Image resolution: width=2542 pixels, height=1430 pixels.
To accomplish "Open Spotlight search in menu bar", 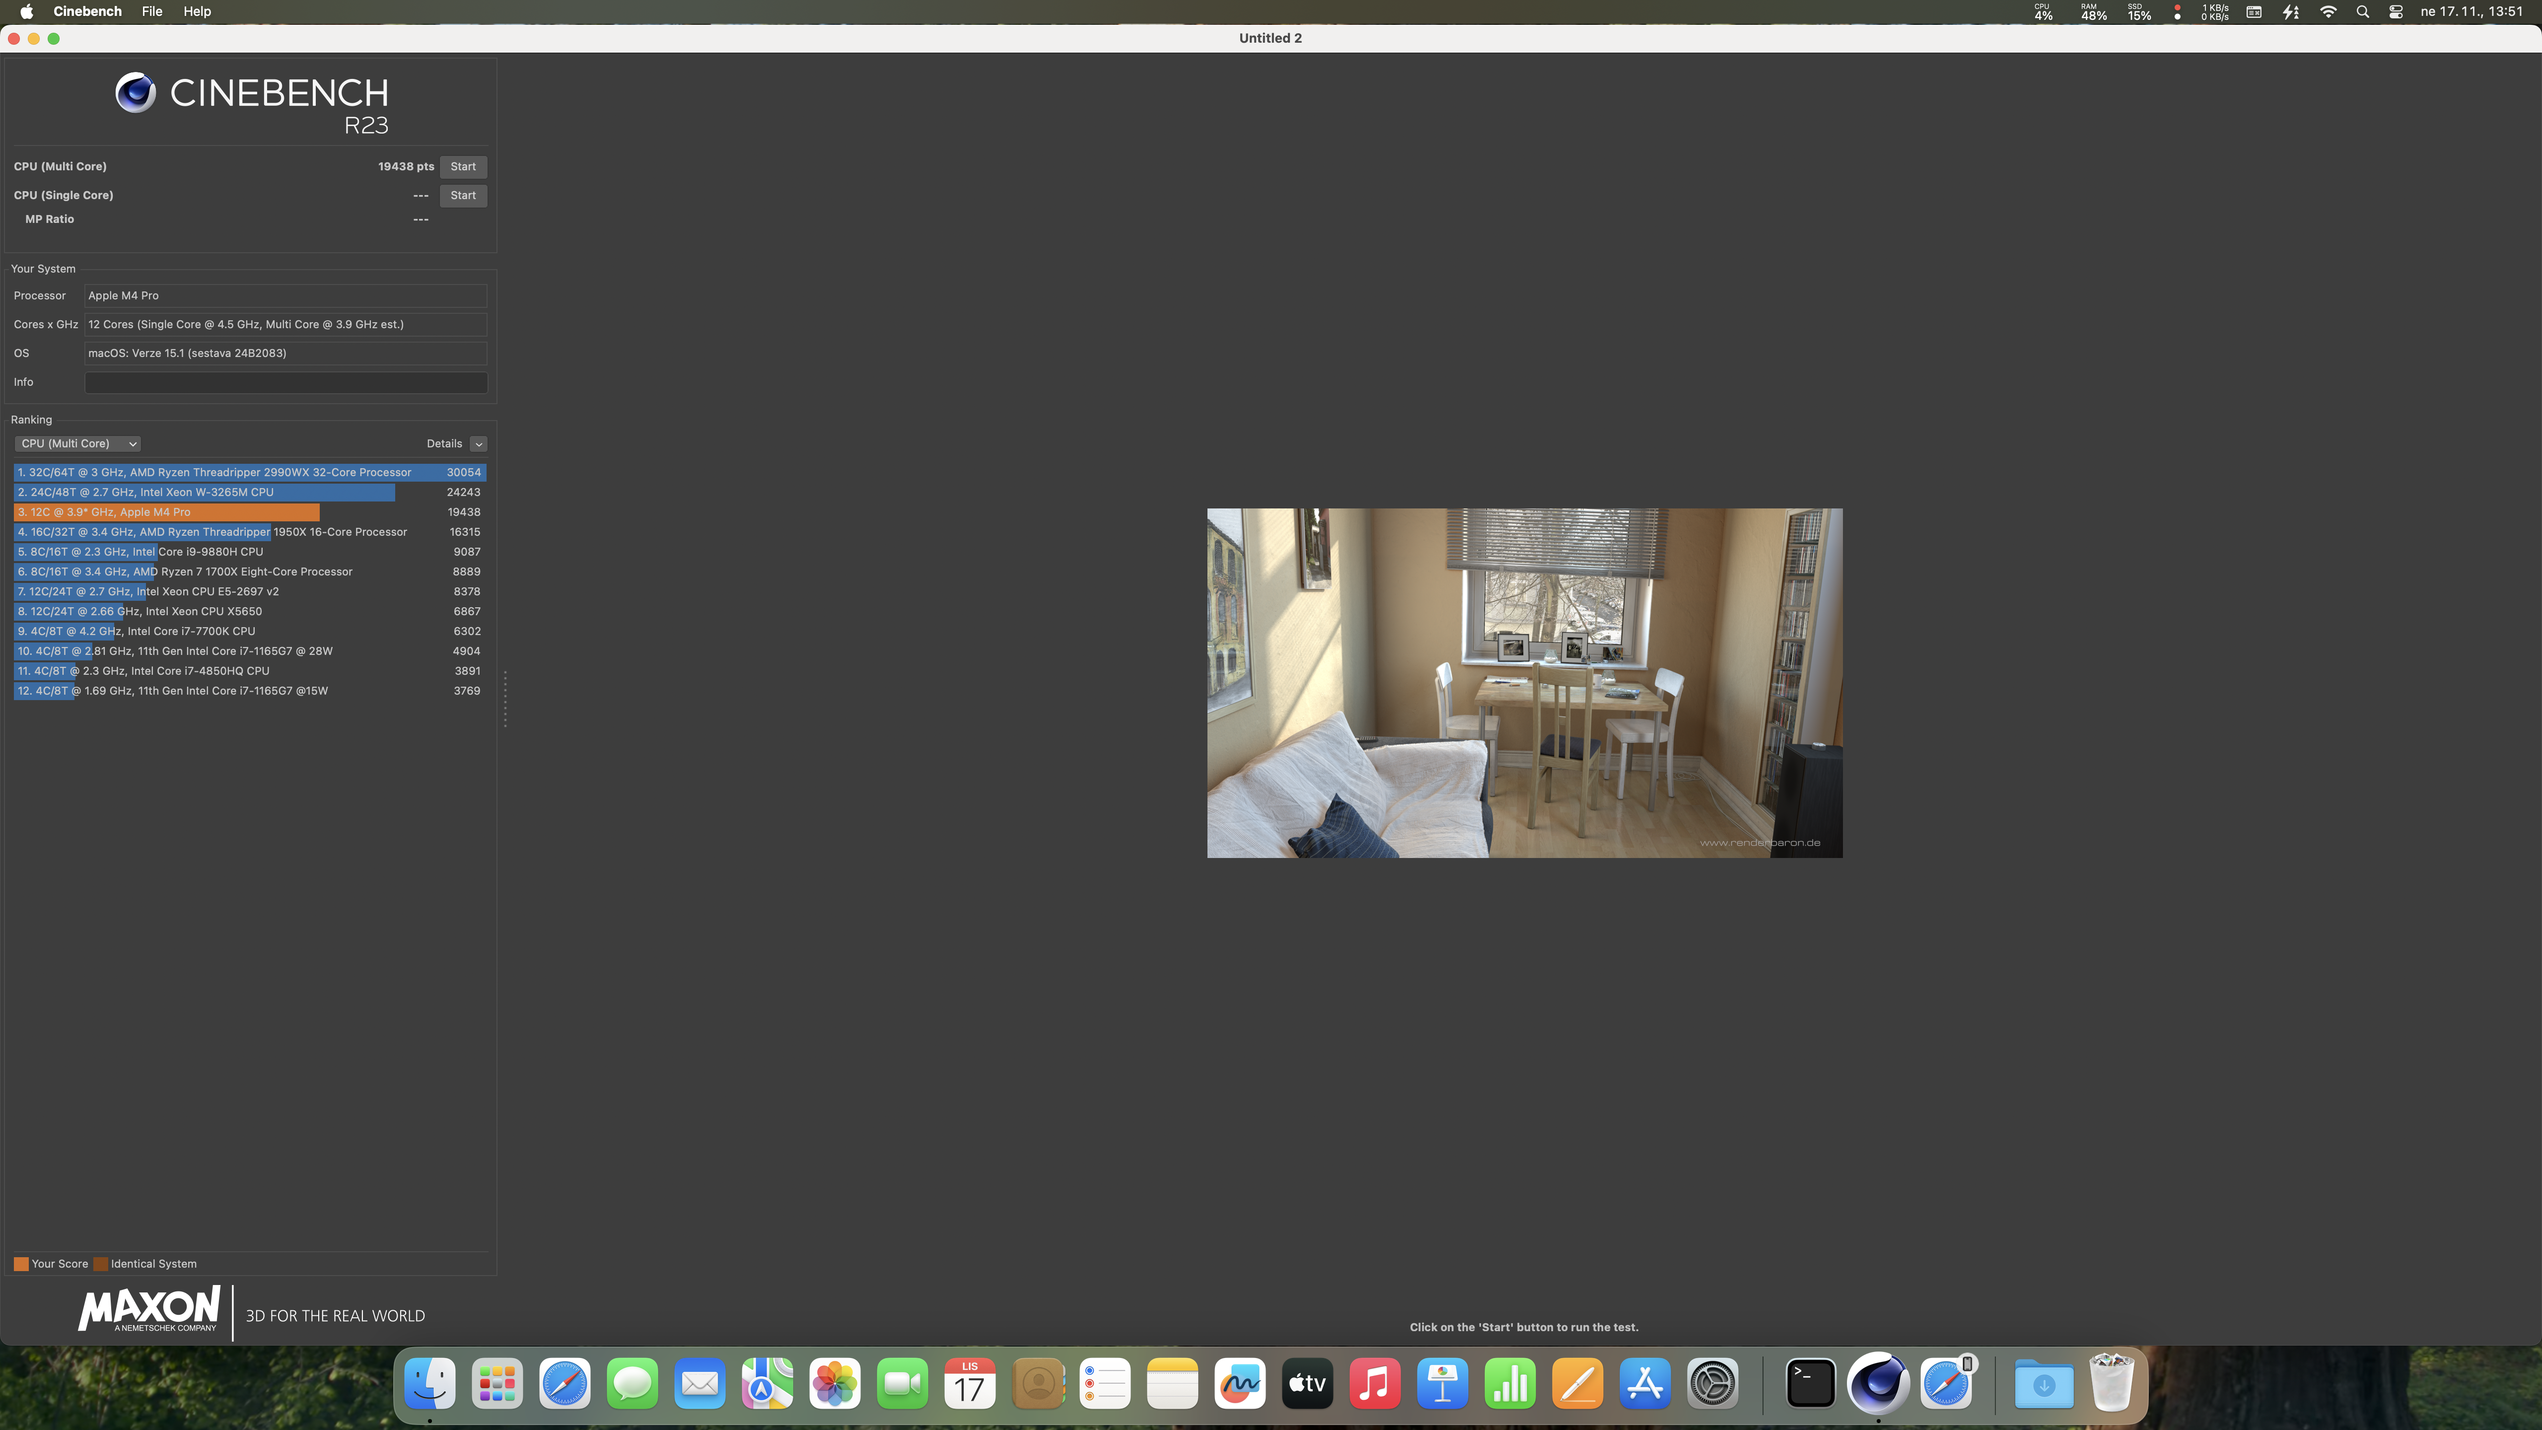I will [2362, 12].
